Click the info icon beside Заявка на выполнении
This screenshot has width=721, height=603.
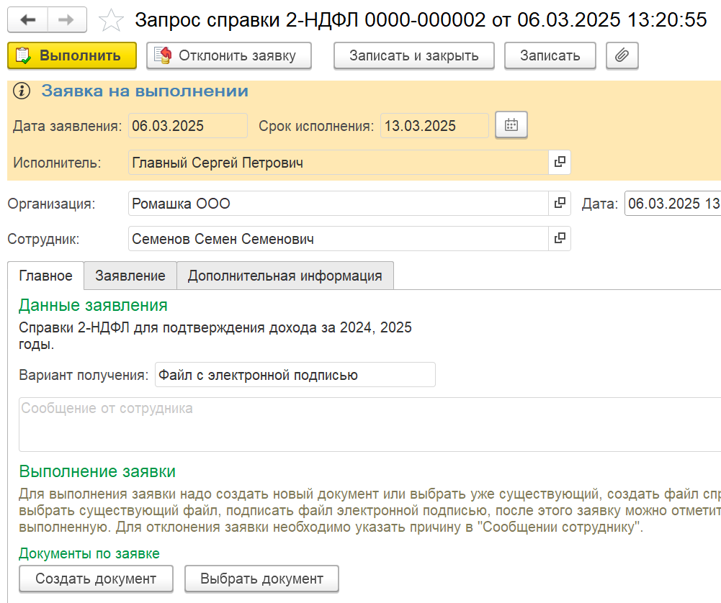22,91
